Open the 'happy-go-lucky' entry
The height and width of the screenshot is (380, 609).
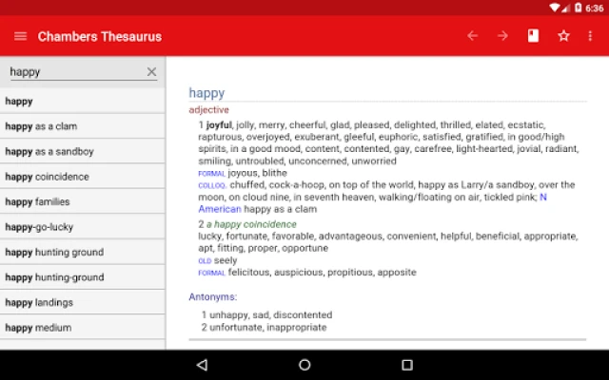39,227
